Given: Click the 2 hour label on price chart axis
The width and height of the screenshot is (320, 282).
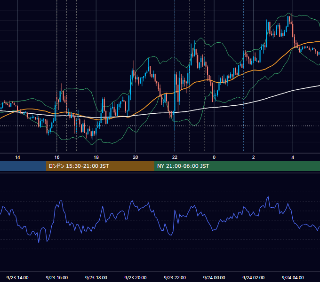Looking at the screenshot, I should 254,157.
